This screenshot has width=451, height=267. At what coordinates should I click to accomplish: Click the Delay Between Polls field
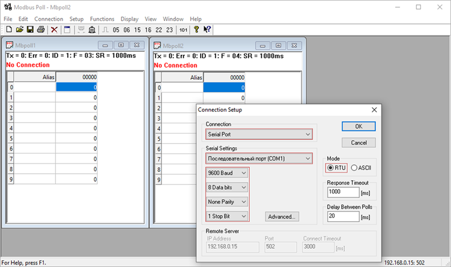click(343, 216)
